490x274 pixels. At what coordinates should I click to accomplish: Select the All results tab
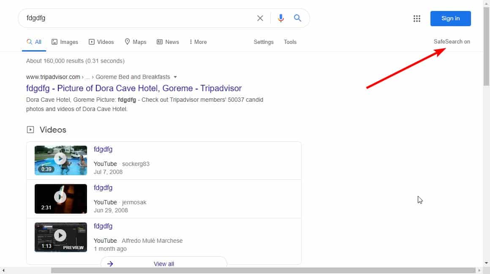pyautogui.click(x=34, y=42)
